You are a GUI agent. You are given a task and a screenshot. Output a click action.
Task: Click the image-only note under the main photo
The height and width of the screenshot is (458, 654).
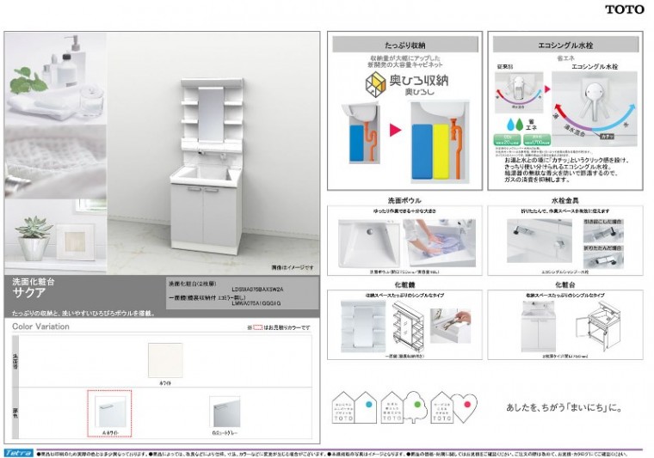click(x=293, y=267)
